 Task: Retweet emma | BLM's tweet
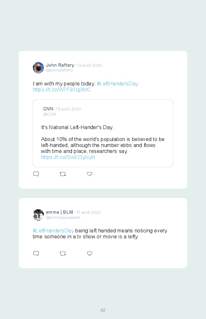[63, 253]
